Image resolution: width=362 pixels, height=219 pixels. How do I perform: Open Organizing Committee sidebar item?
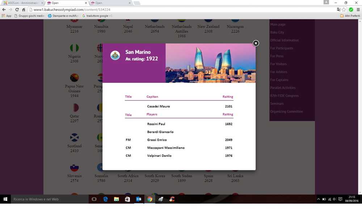tap(286, 111)
